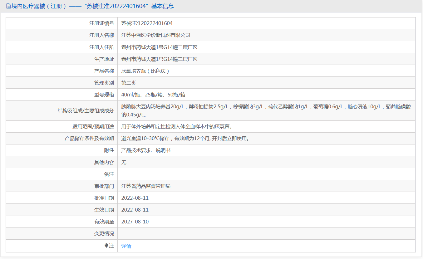
Task: Click the 产品名称 label
Action: (x=104, y=71)
